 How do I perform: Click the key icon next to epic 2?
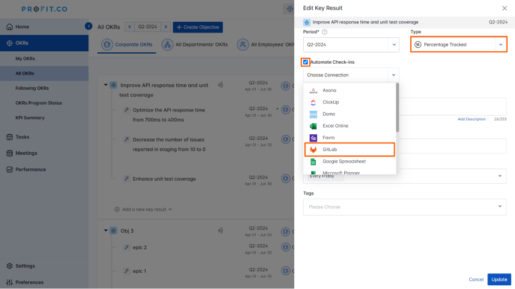pyautogui.click(x=126, y=247)
